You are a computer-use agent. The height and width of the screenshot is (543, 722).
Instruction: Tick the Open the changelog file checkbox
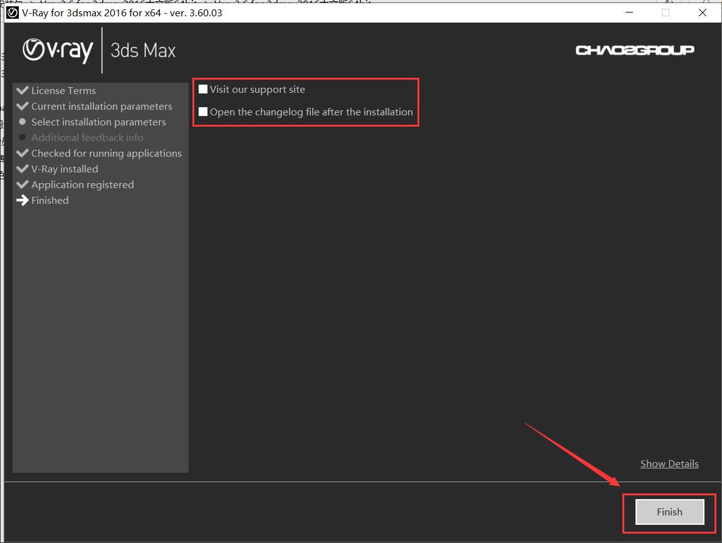[x=203, y=112]
